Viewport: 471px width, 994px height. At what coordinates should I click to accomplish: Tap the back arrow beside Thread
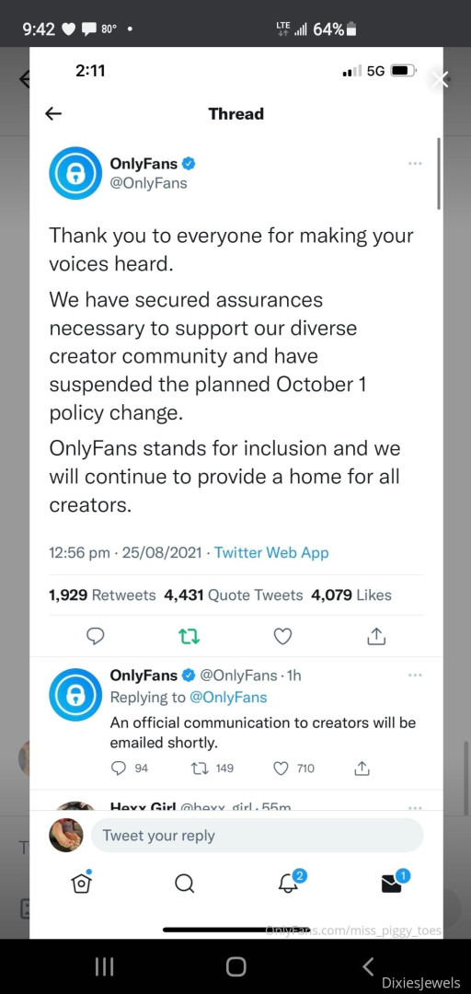(54, 114)
